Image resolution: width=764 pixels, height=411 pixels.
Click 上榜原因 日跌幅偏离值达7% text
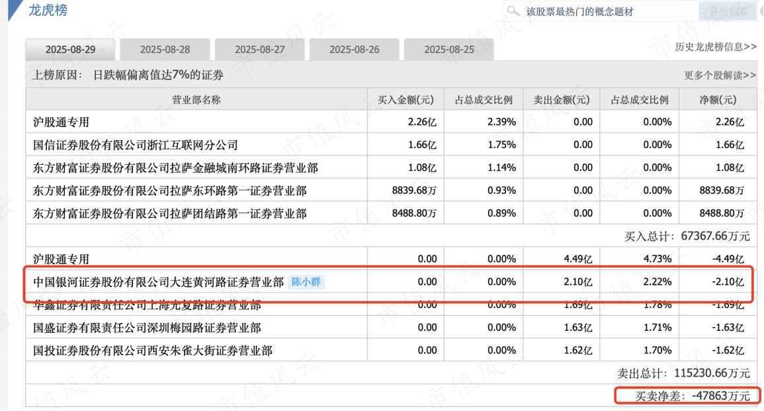point(128,75)
